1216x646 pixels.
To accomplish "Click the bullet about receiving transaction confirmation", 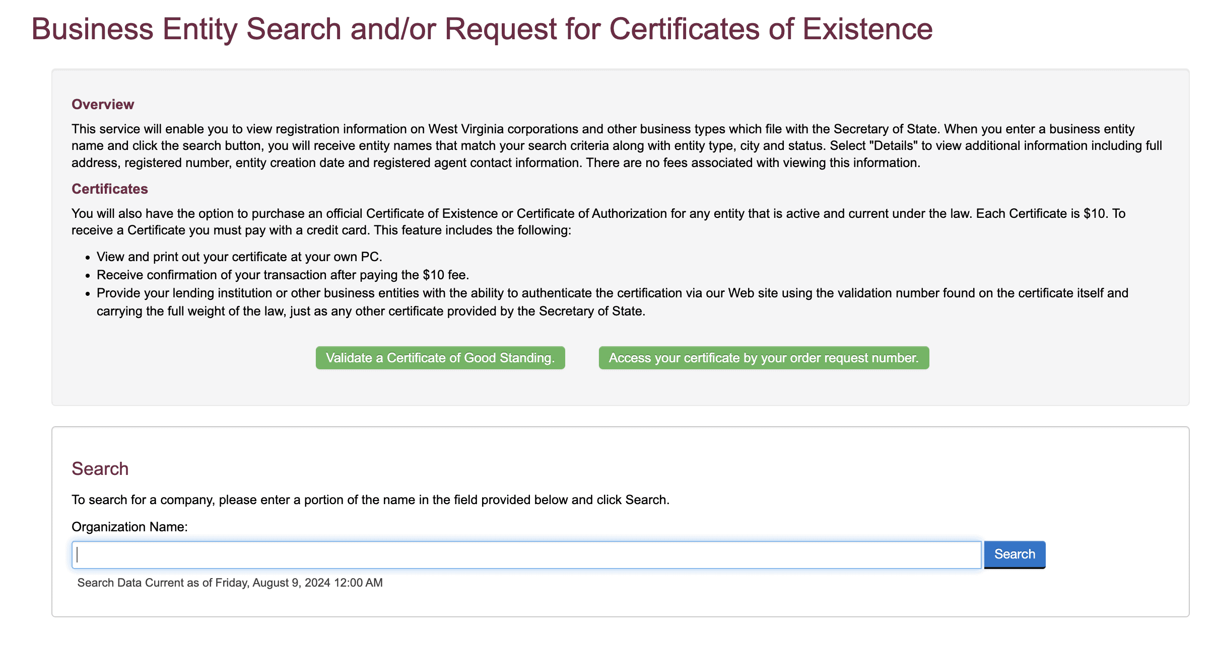I will tap(283, 275).
